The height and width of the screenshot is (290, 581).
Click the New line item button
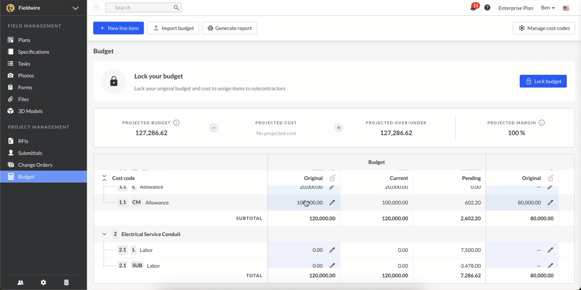[x=119, y=28]
